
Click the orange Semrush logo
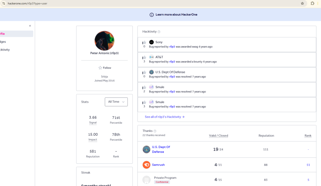coord(146,165)
